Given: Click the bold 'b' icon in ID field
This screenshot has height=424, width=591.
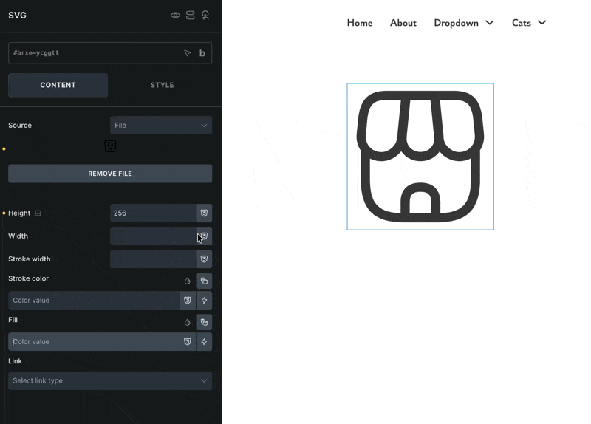Looking at the screenshot, I should click(202, 53).
